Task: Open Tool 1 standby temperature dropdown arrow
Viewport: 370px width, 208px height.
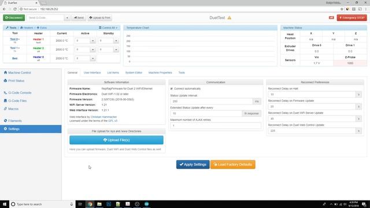Action: (116, 50)
